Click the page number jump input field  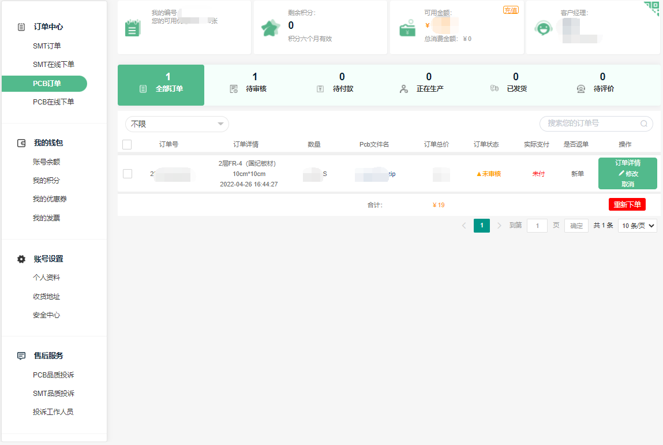pyautogui.click(x=537, y=226)
